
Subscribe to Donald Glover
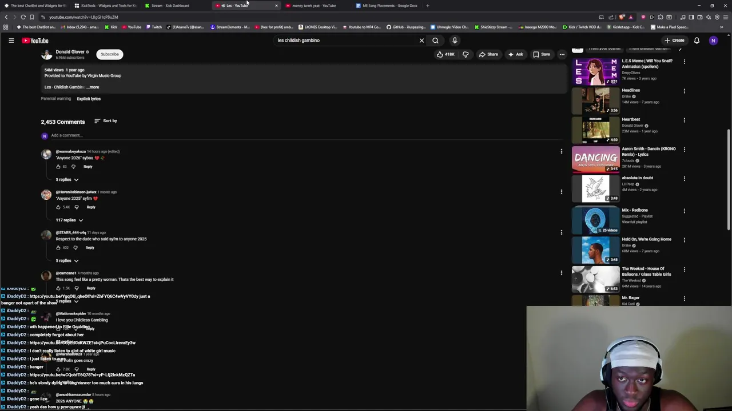[110, 54]
